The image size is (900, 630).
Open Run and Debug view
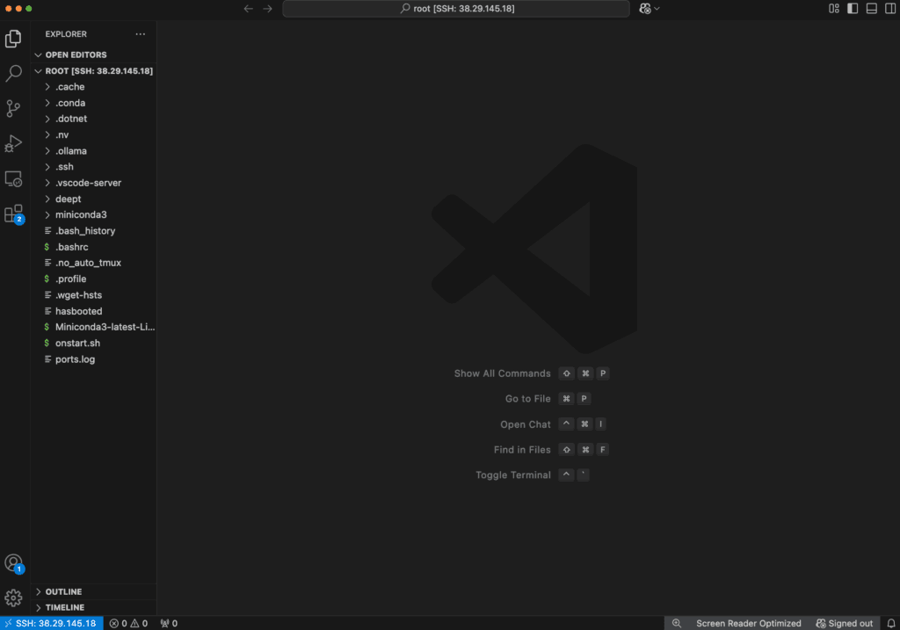(13, 143)
